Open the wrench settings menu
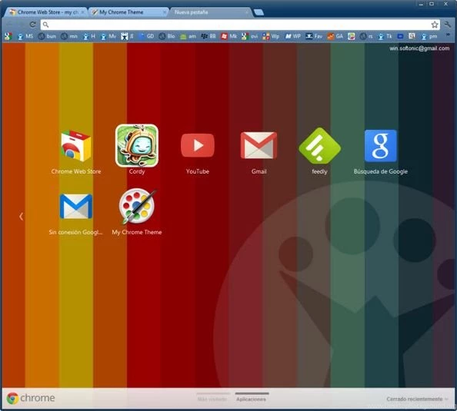The height and width of the screenshot is (411, 457). click(x=447, y=25)
